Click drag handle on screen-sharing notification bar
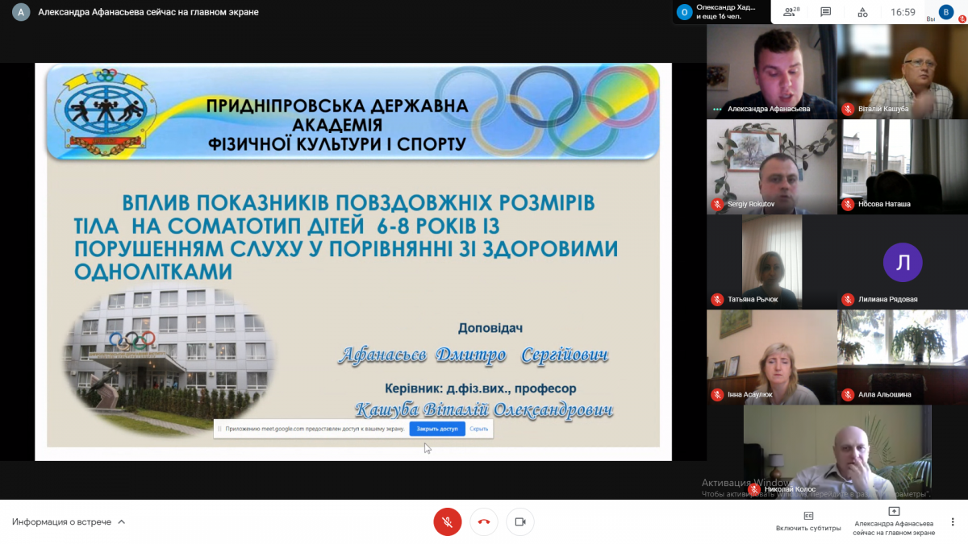This screenshot has height=544, width=968. click(x=219, y=429)
